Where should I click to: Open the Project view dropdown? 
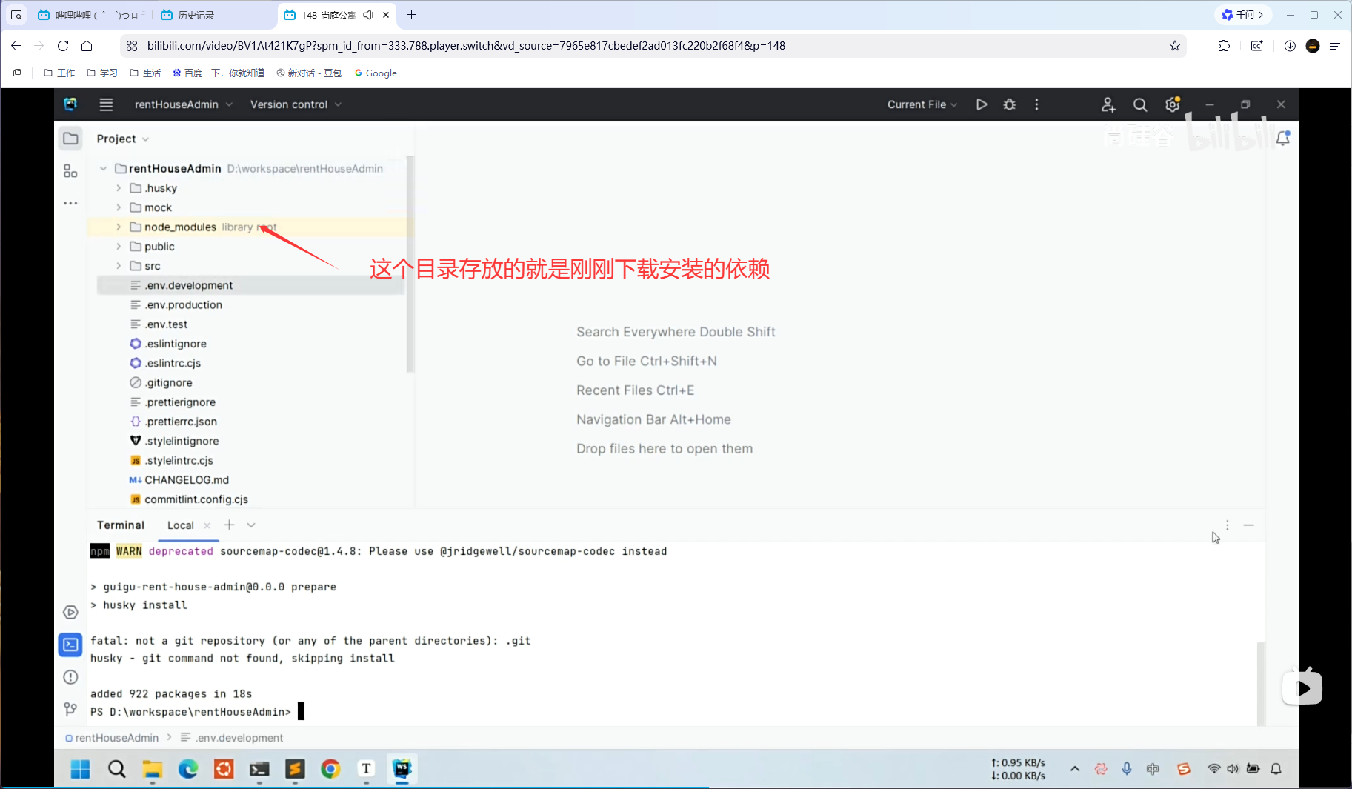pos(123,139)
